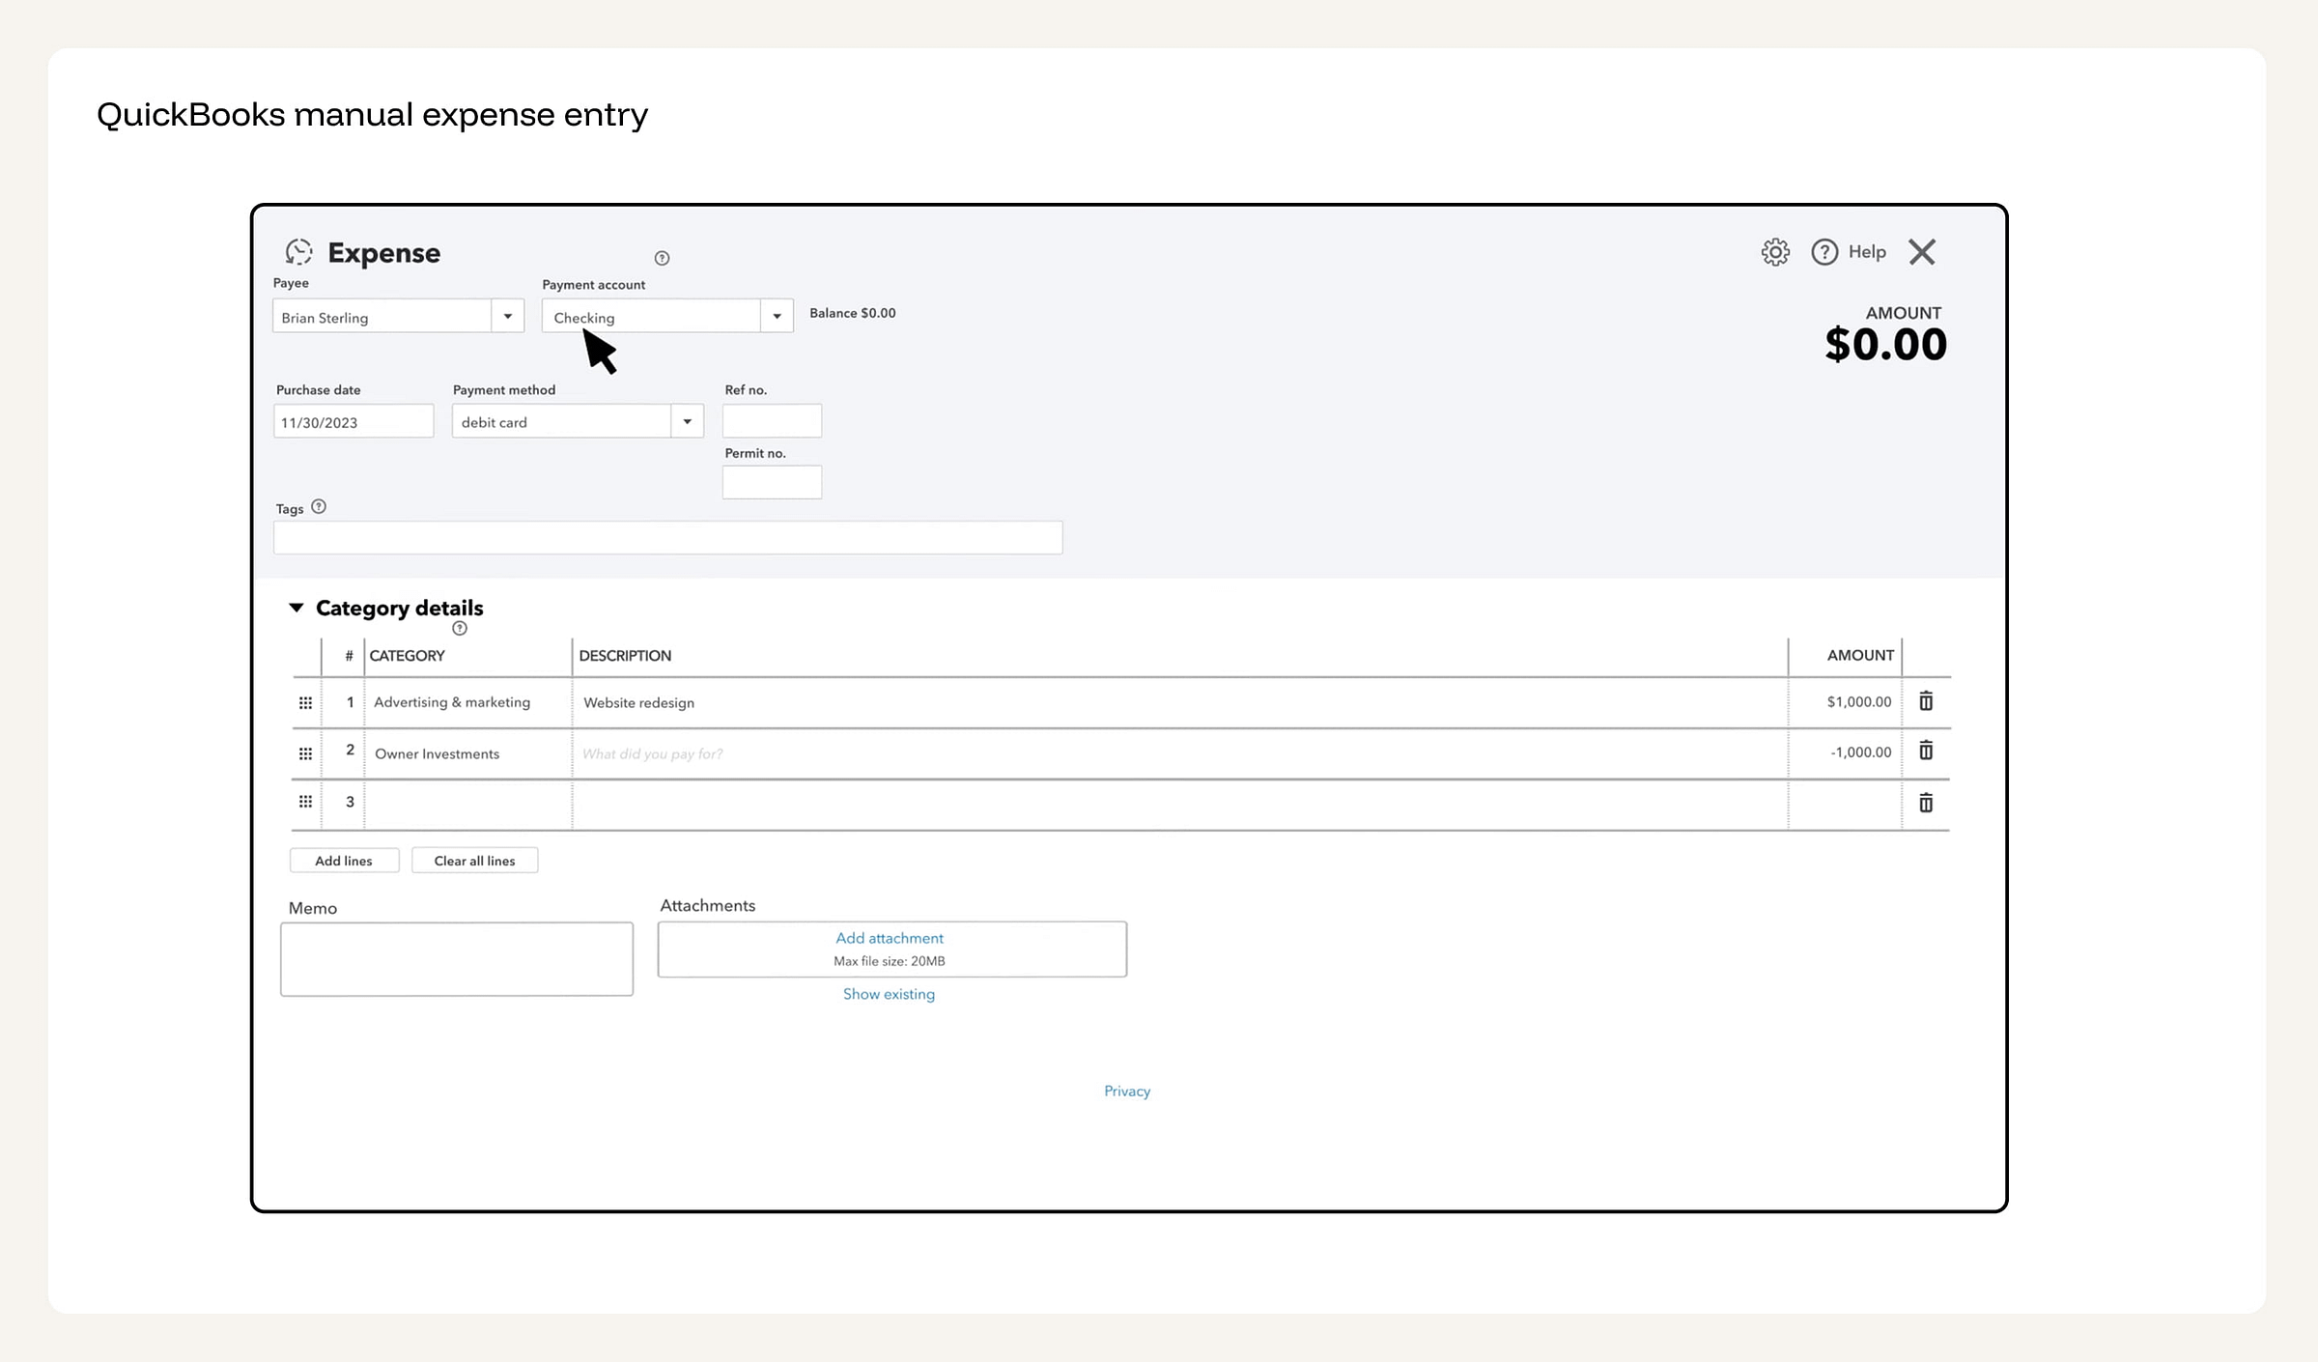Select the Advertising & marketing category cell
This screenshot has height=1362, width=2318.
click(467, 702)
